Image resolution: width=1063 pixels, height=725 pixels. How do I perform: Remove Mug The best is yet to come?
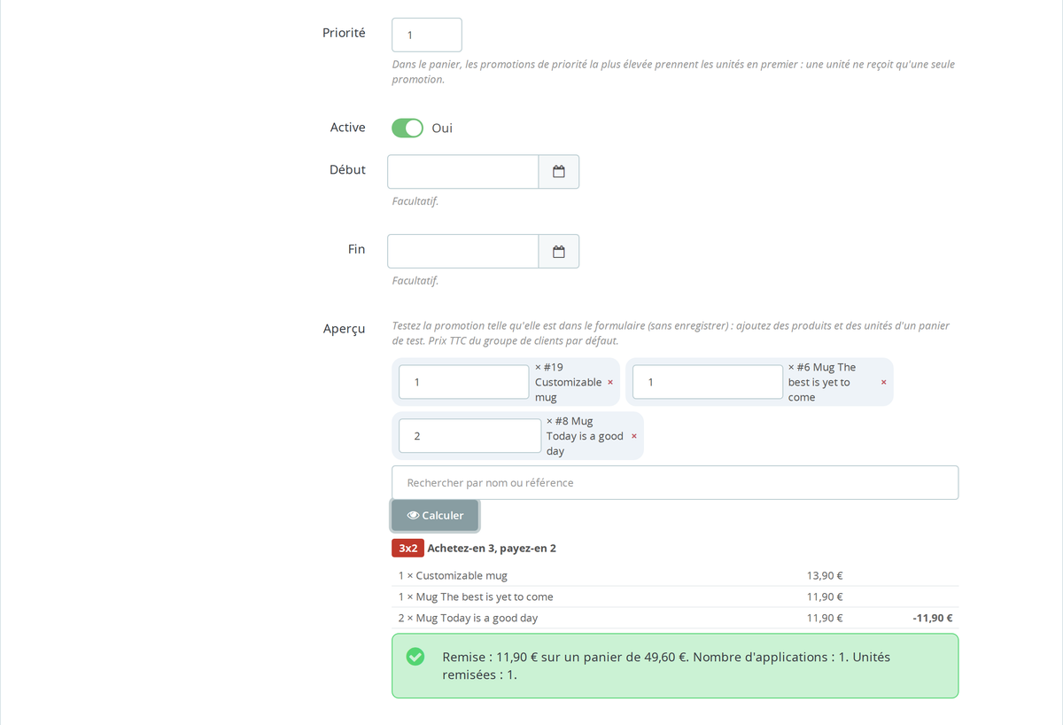(883, 382)
